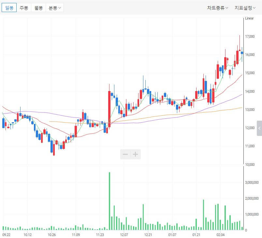Click the tall red candlestick after 11.23
Viewport: 262px width, 238px height.
pyautogui.click(x=109, y=109)
